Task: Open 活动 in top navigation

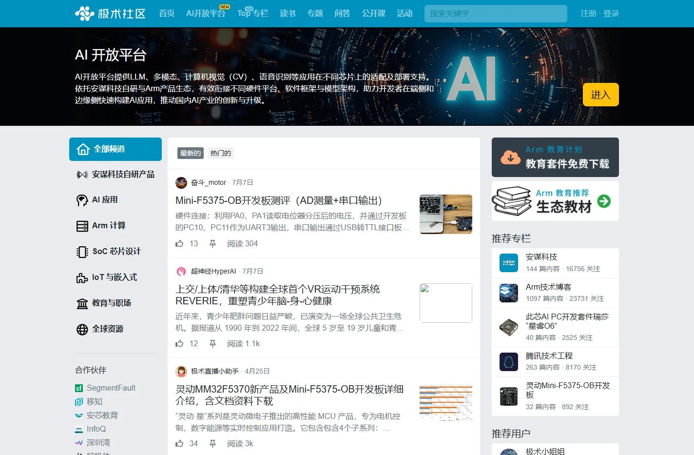Action: pyautogui.click(x=405, y=13)
